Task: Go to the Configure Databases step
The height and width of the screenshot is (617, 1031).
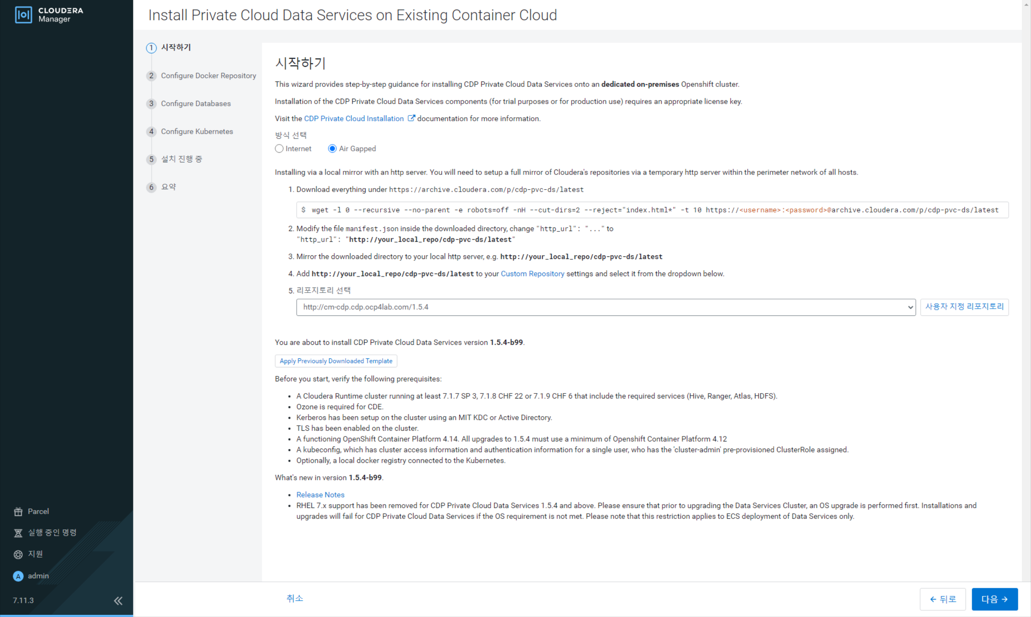Action: pyautogui.click(x=195, y=103)
